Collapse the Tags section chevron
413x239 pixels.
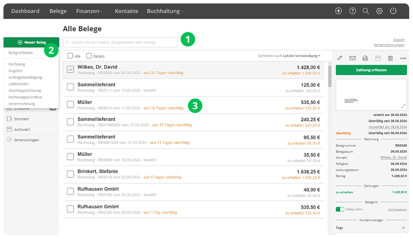tap(404, 228)
